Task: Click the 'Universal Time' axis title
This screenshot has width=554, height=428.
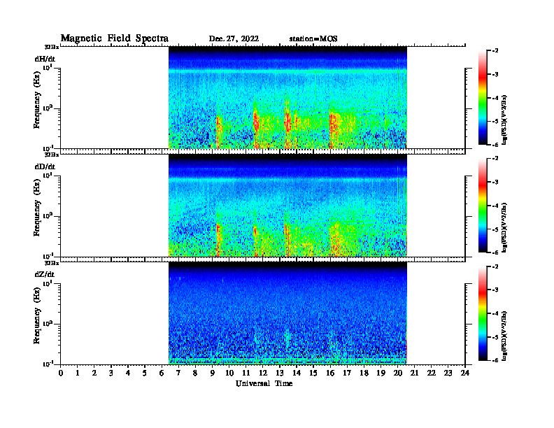Action: click(x=264, y=383)
